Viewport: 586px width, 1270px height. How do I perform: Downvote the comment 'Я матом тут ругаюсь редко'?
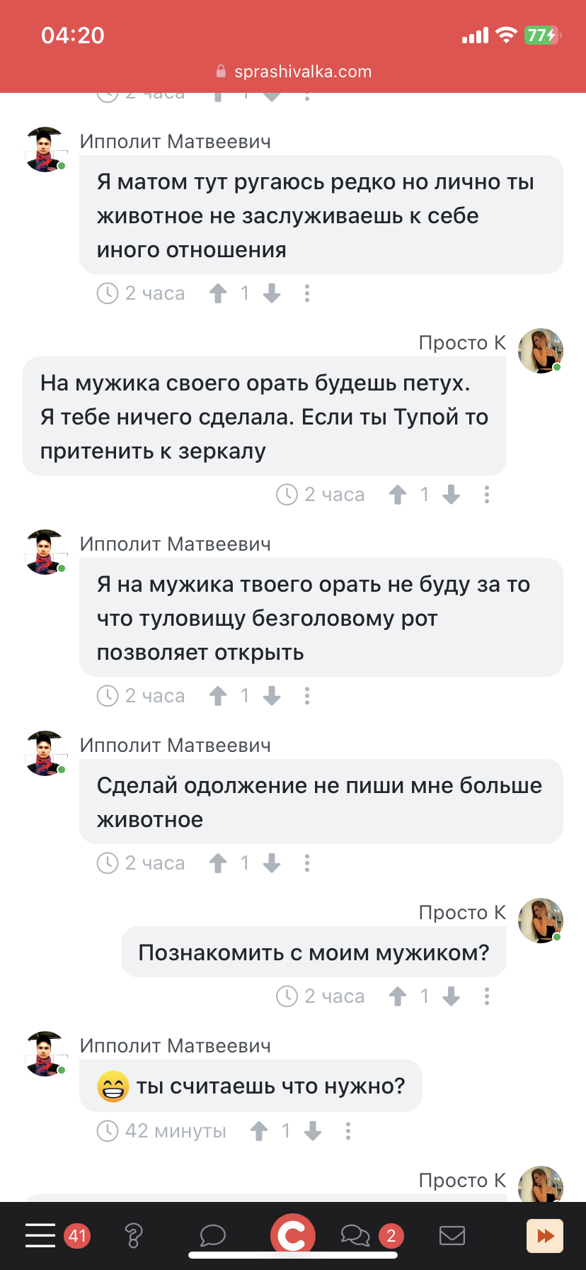pos(272,293)
